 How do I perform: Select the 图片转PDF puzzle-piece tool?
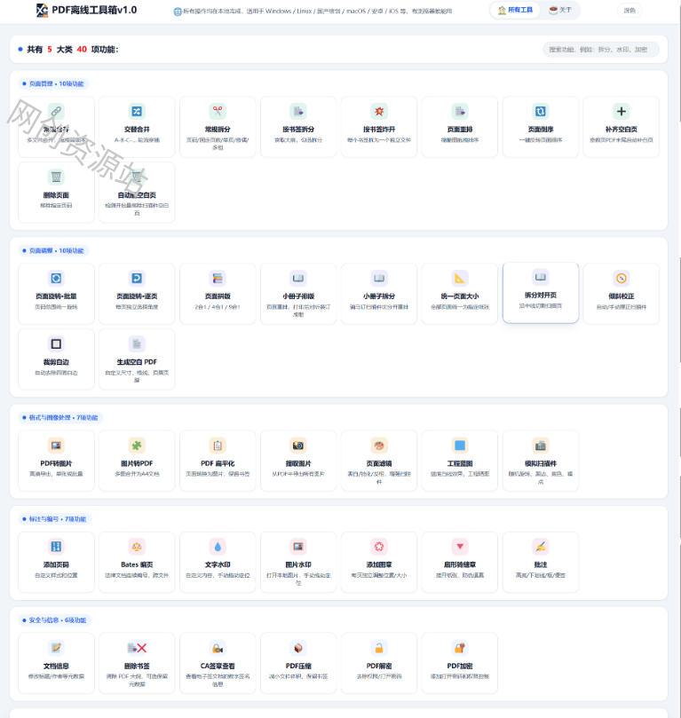pos(137,461)
